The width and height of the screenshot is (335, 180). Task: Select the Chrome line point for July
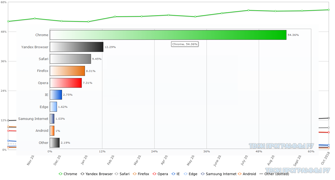click(x=248, y=10)
